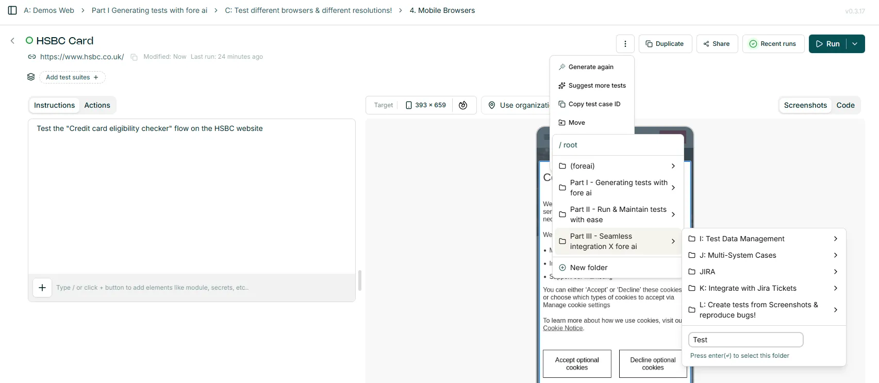Open the three-dot more options menu
Screen dimensions: 879x383
625,44
